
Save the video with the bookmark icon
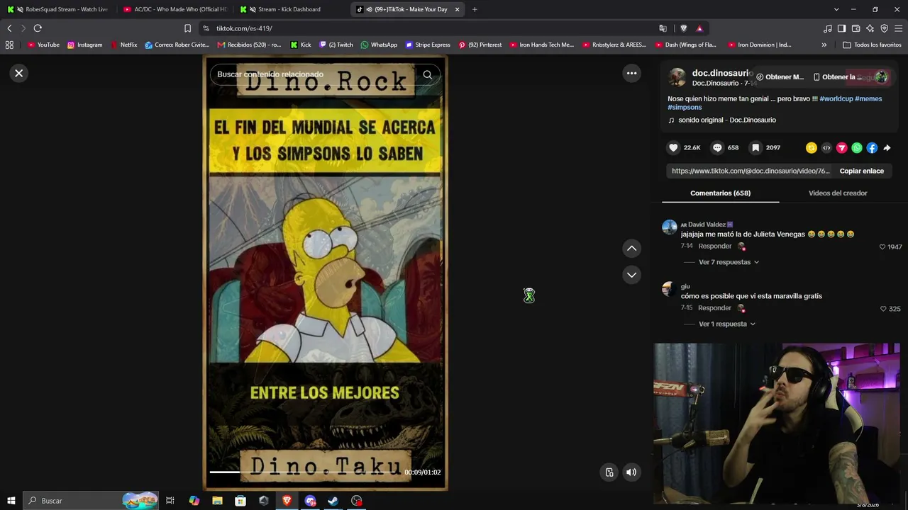[756, 147]
